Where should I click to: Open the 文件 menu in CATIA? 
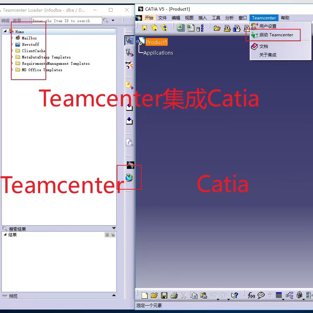(x=162, y=18)
